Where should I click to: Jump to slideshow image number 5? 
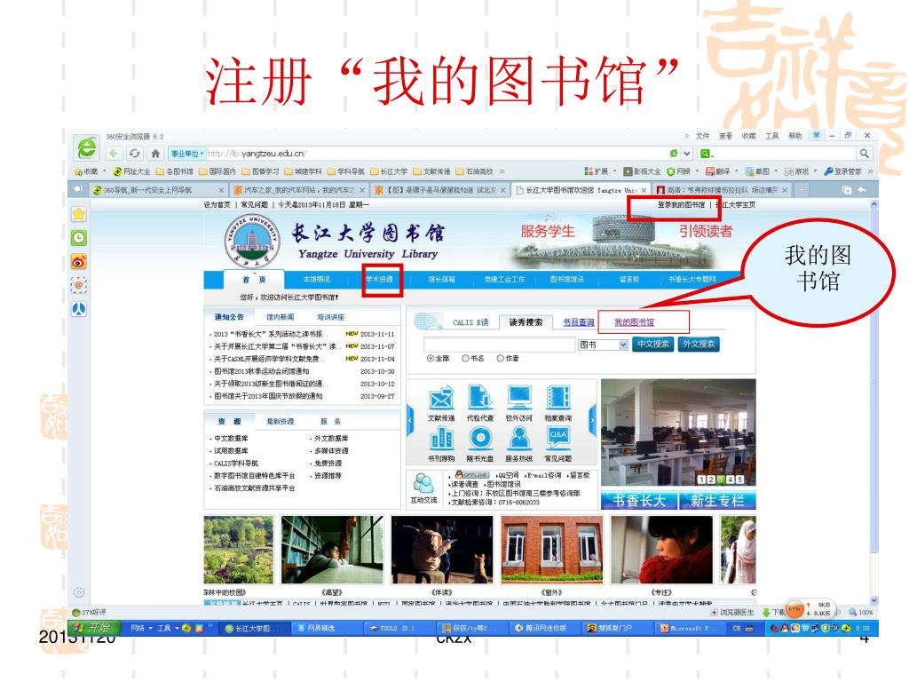point(739,480)
